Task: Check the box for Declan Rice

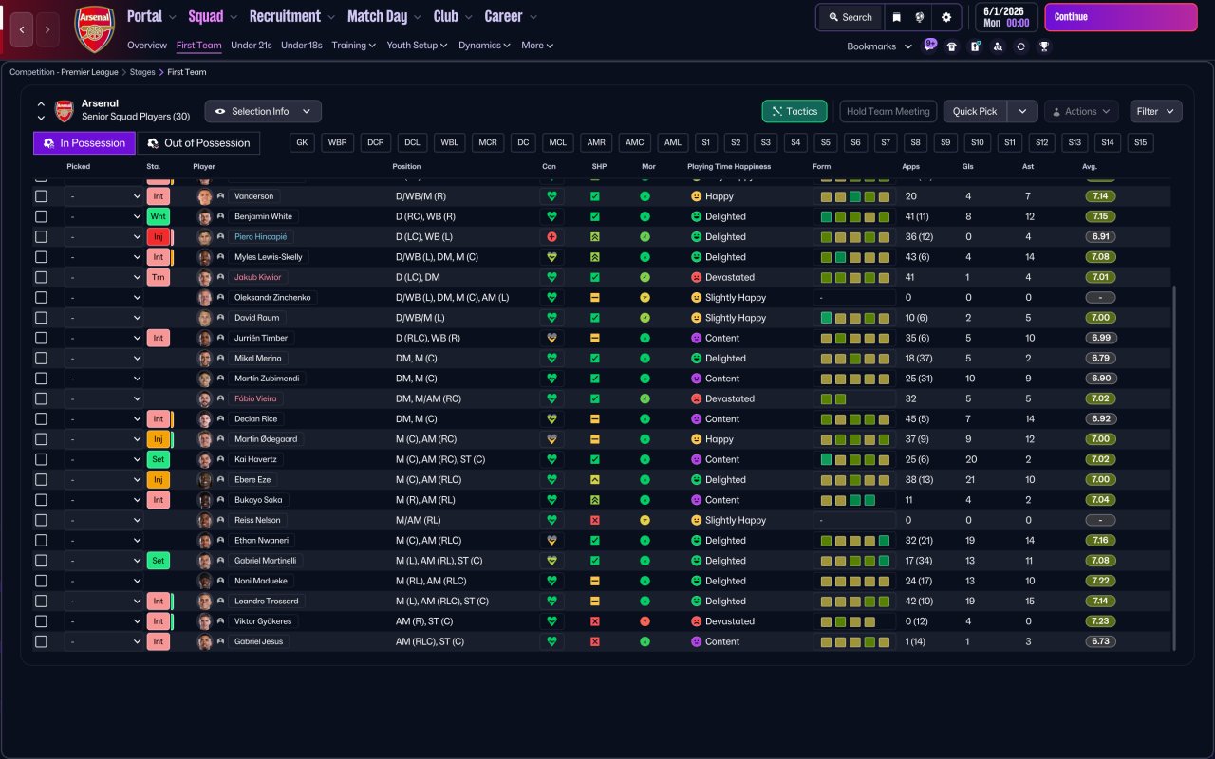Action: click(41, 418)
